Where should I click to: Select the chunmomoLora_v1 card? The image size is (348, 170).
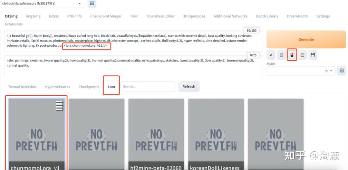click(37, 134)
